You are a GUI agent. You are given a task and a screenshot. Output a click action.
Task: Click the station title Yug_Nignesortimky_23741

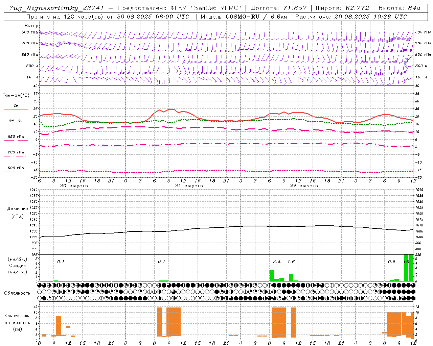pyautogui.click(x=56, y=8)
